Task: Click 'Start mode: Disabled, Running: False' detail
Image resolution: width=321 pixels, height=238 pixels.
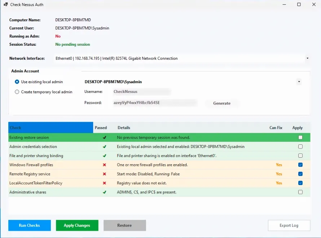Action: pos(148,174)
